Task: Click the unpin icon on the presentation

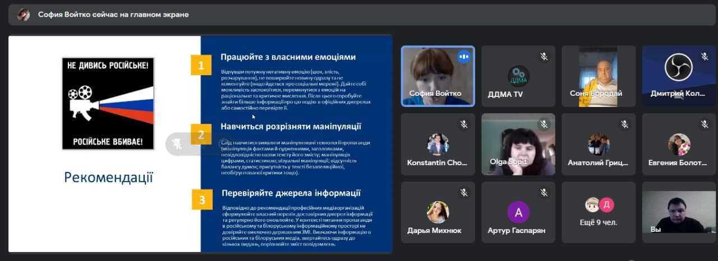Action: (177, 144)
